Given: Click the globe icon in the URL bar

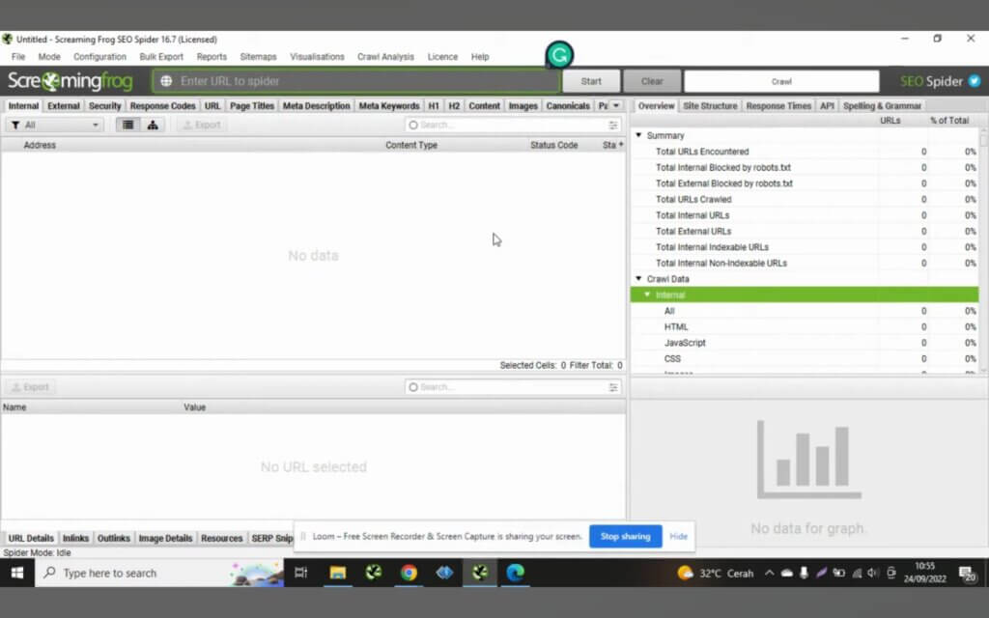Looking at the screenshot, I should 166,81.
